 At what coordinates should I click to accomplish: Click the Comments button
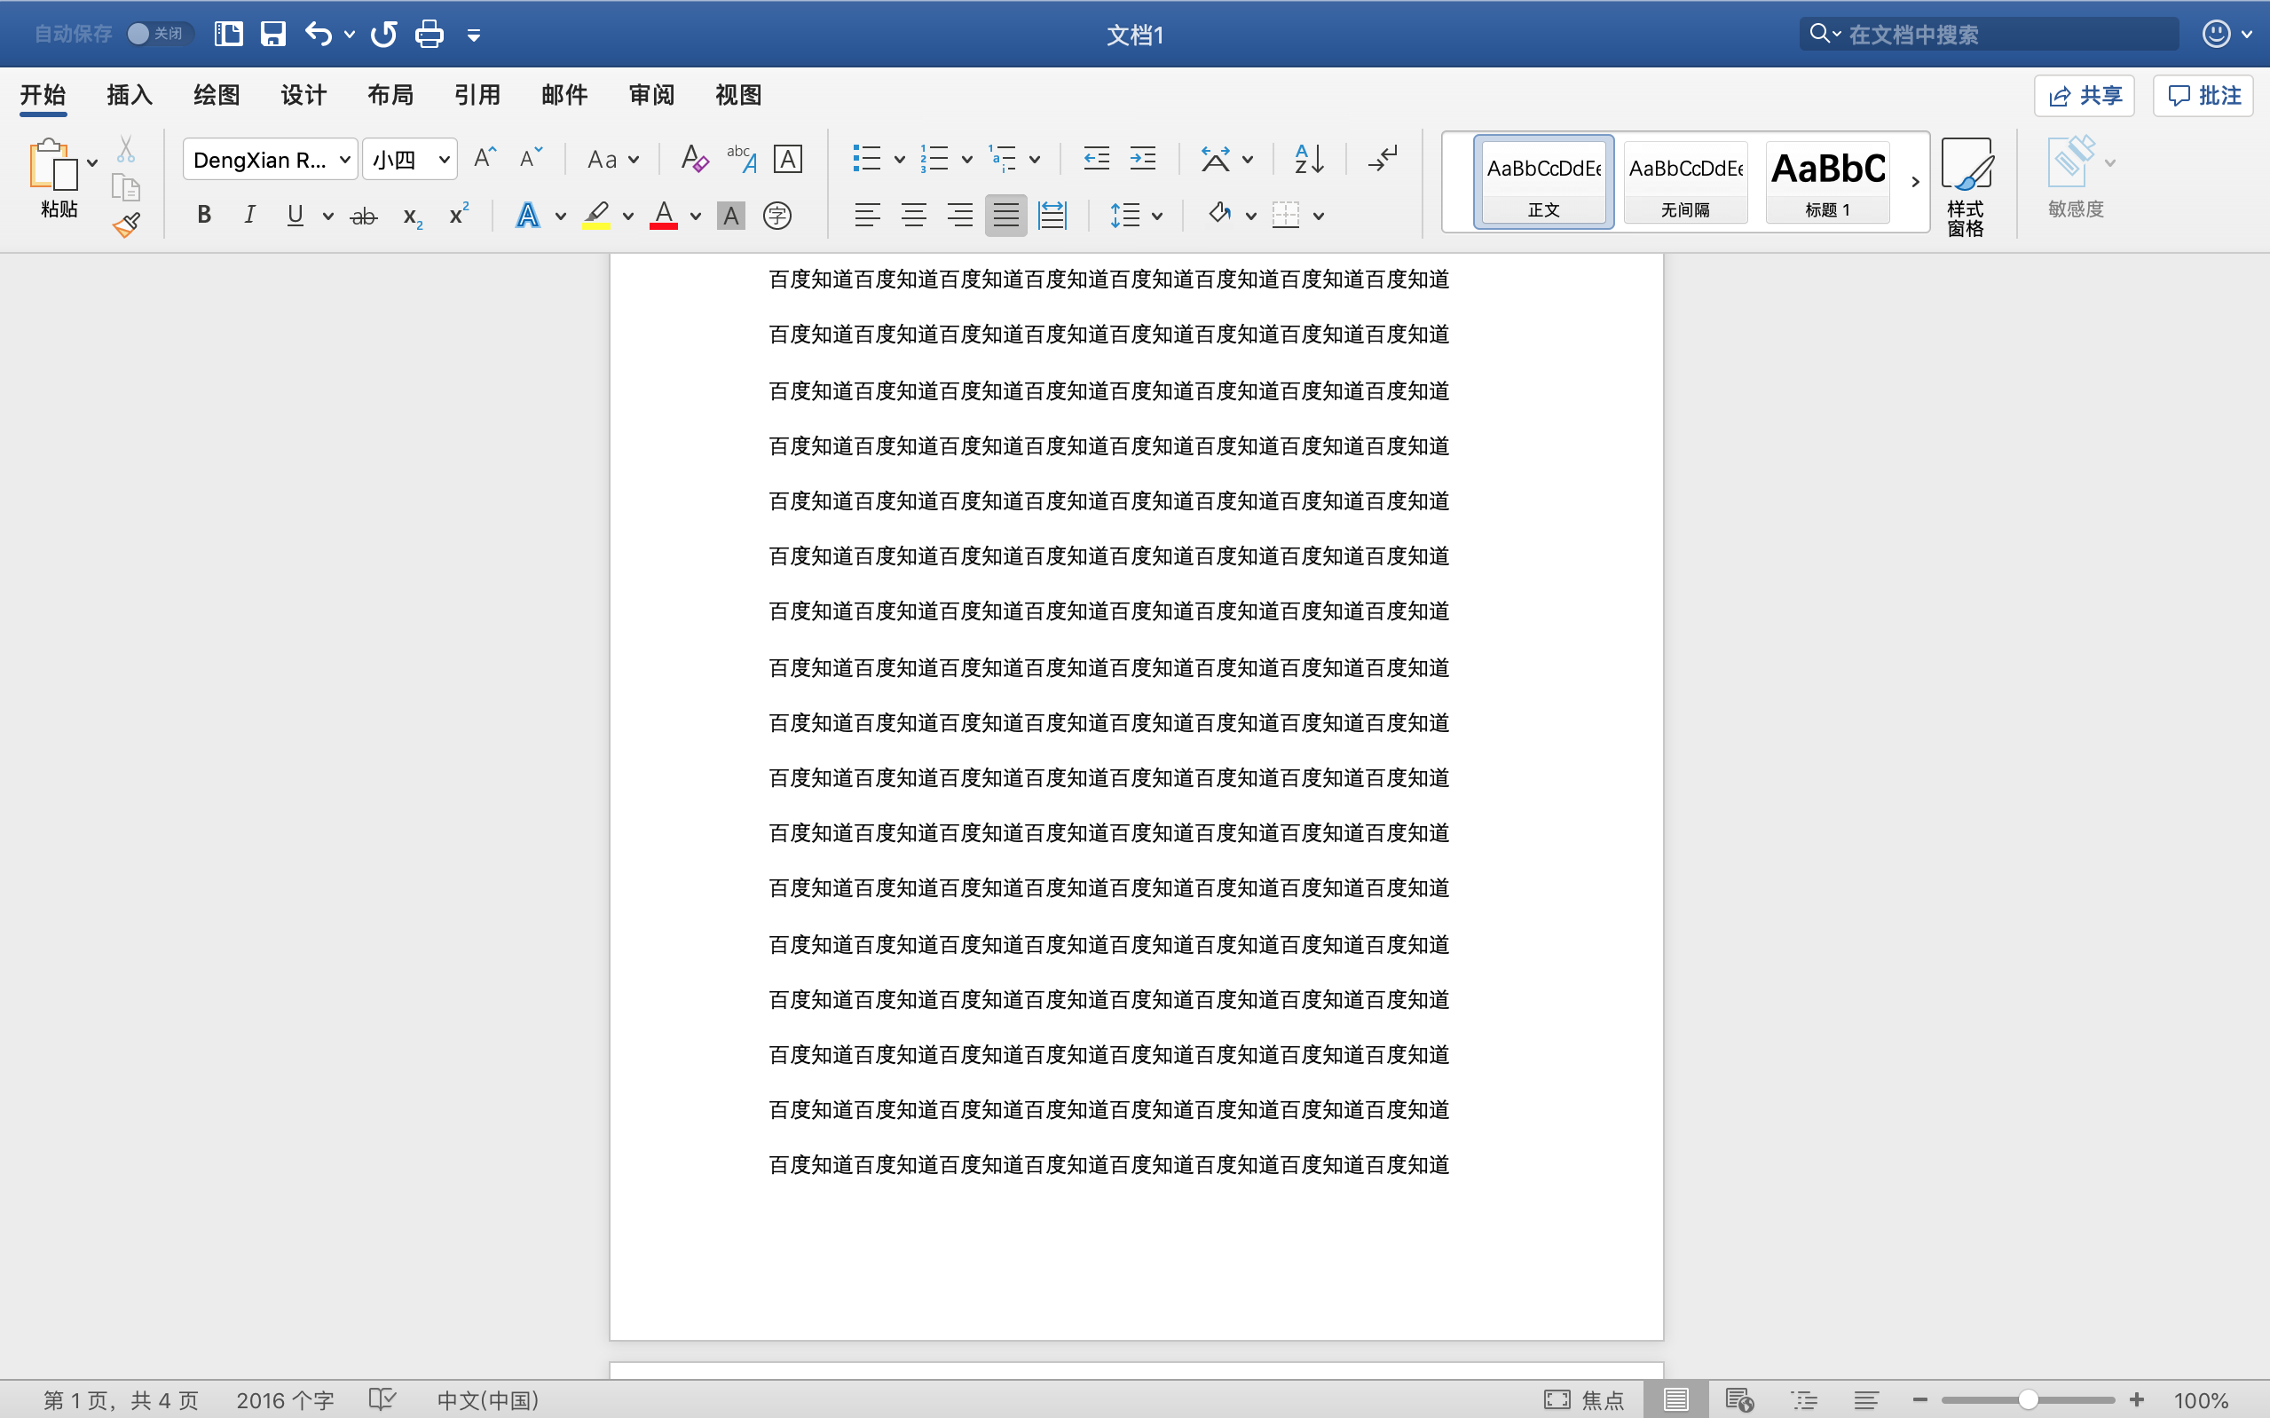[2203, 96]
